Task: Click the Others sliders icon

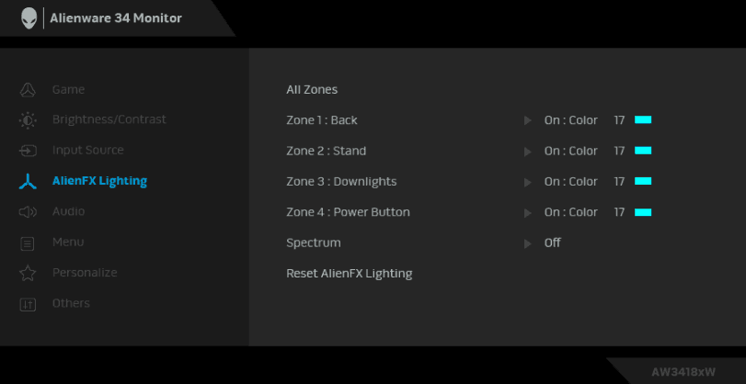Action: (28, 304)
